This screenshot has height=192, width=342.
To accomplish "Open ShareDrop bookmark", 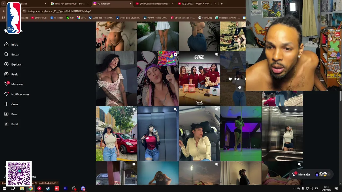I will coord(205,18).
